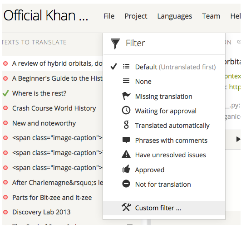Click the lines icon beside None
Viewport: 246px width, 228px height.
click(x=126, y=81)
